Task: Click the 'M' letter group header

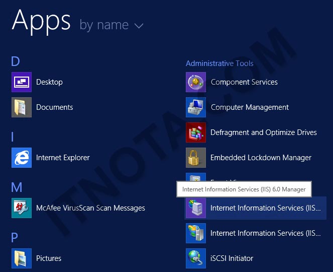Action: [x=17, y=187]
